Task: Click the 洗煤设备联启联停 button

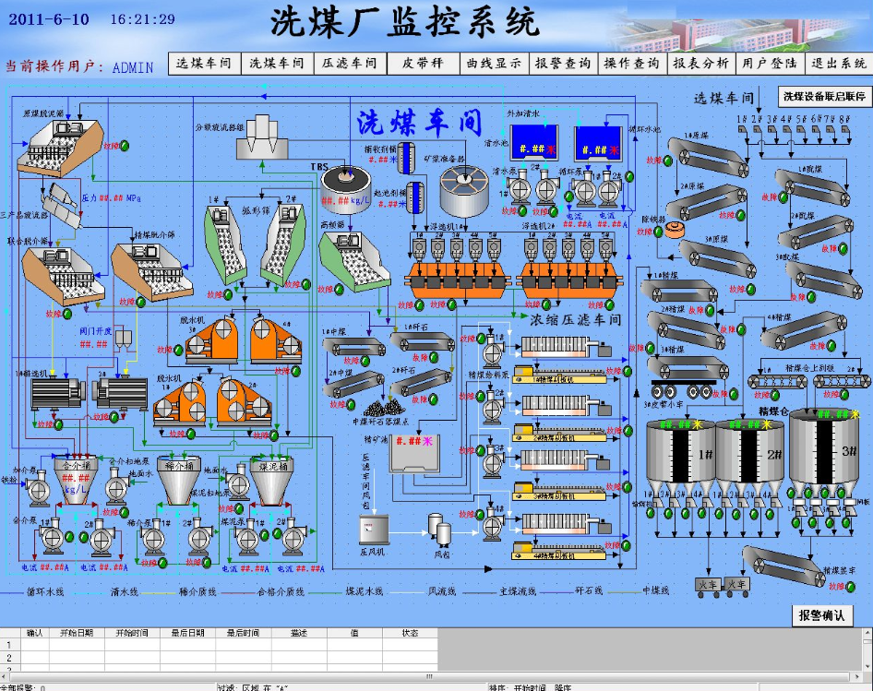Action: click(823, 96)
